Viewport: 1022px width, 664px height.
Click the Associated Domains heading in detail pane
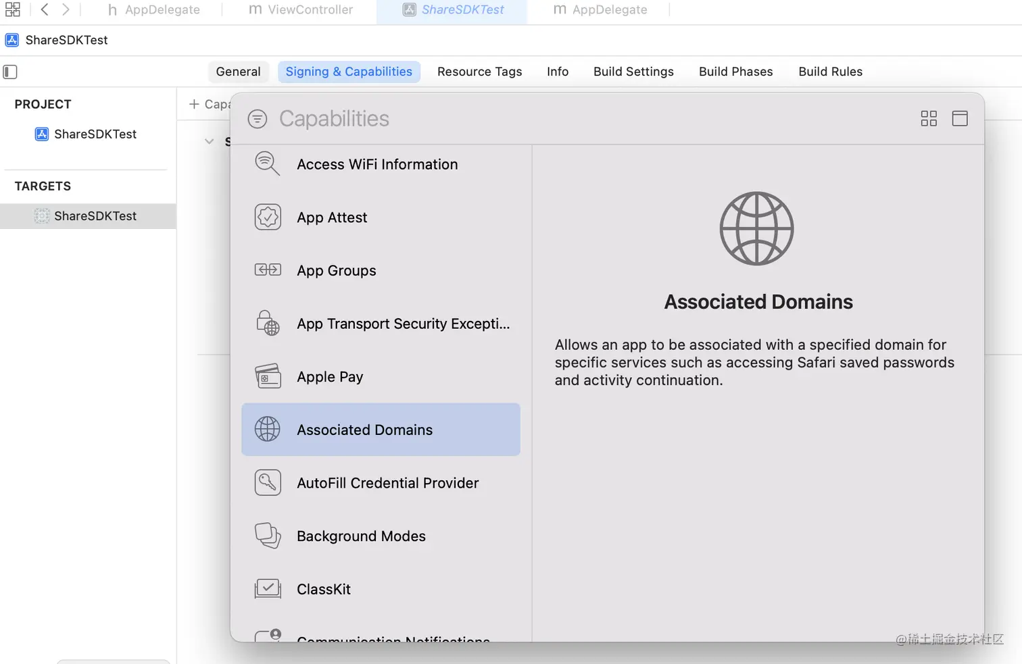758,302
